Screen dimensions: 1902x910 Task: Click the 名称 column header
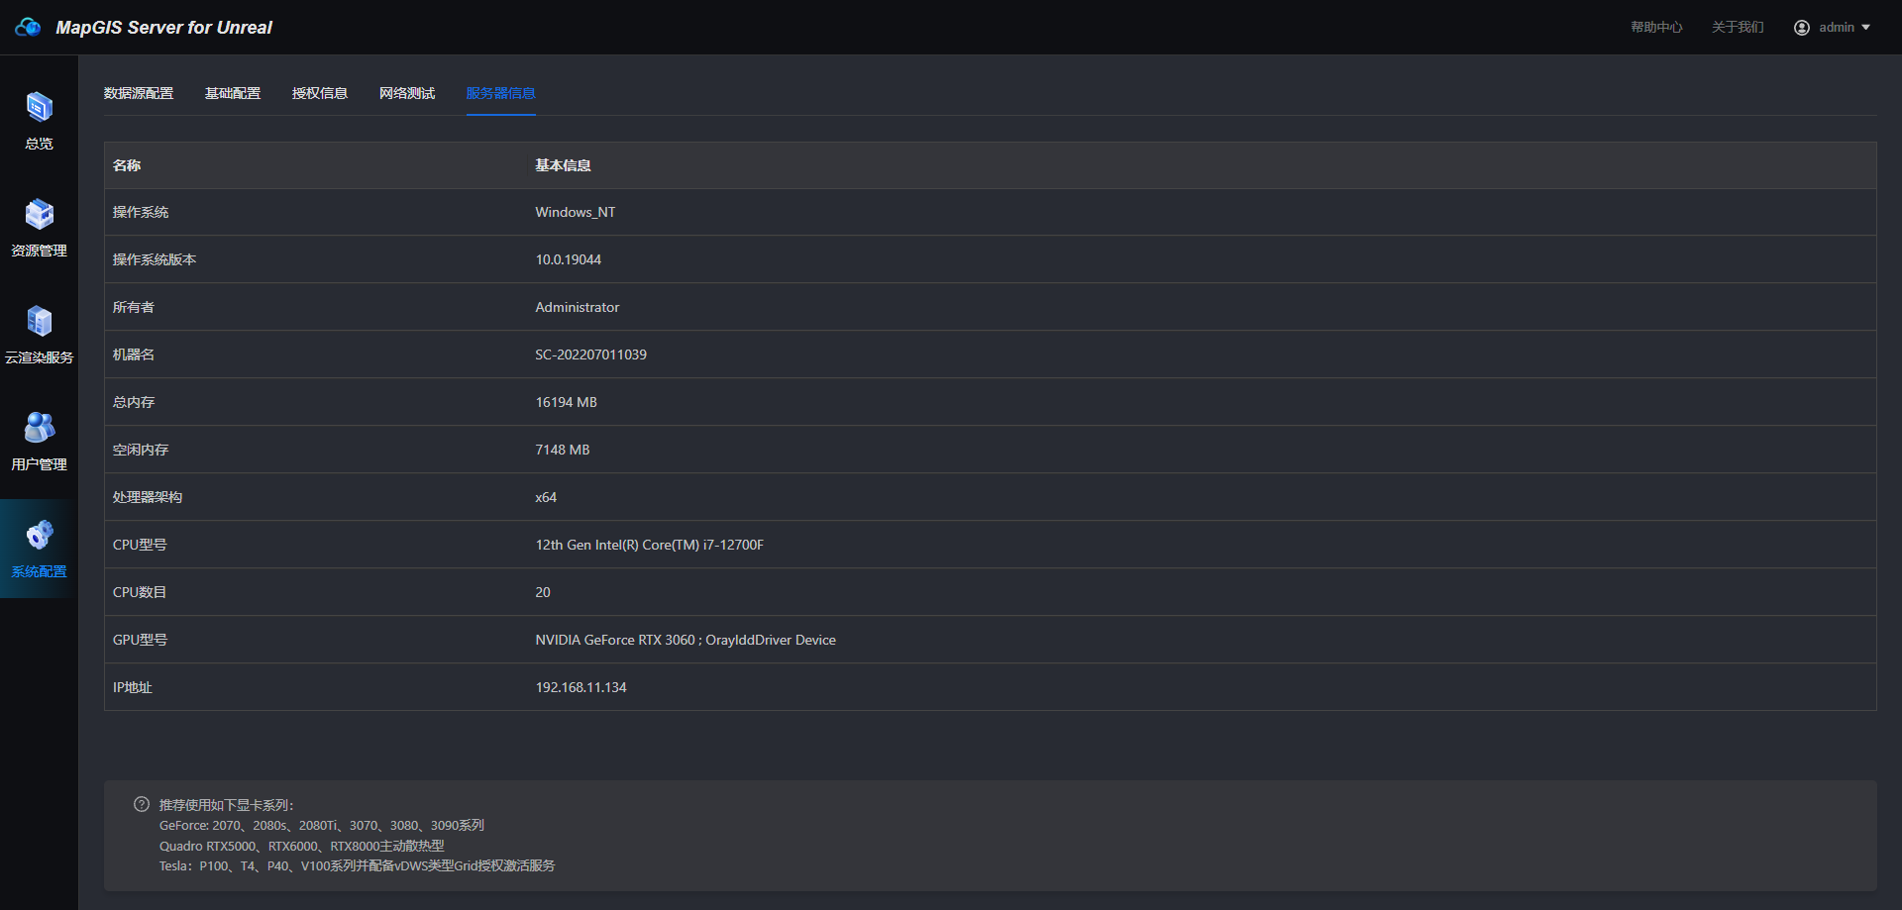click(127, 165)
